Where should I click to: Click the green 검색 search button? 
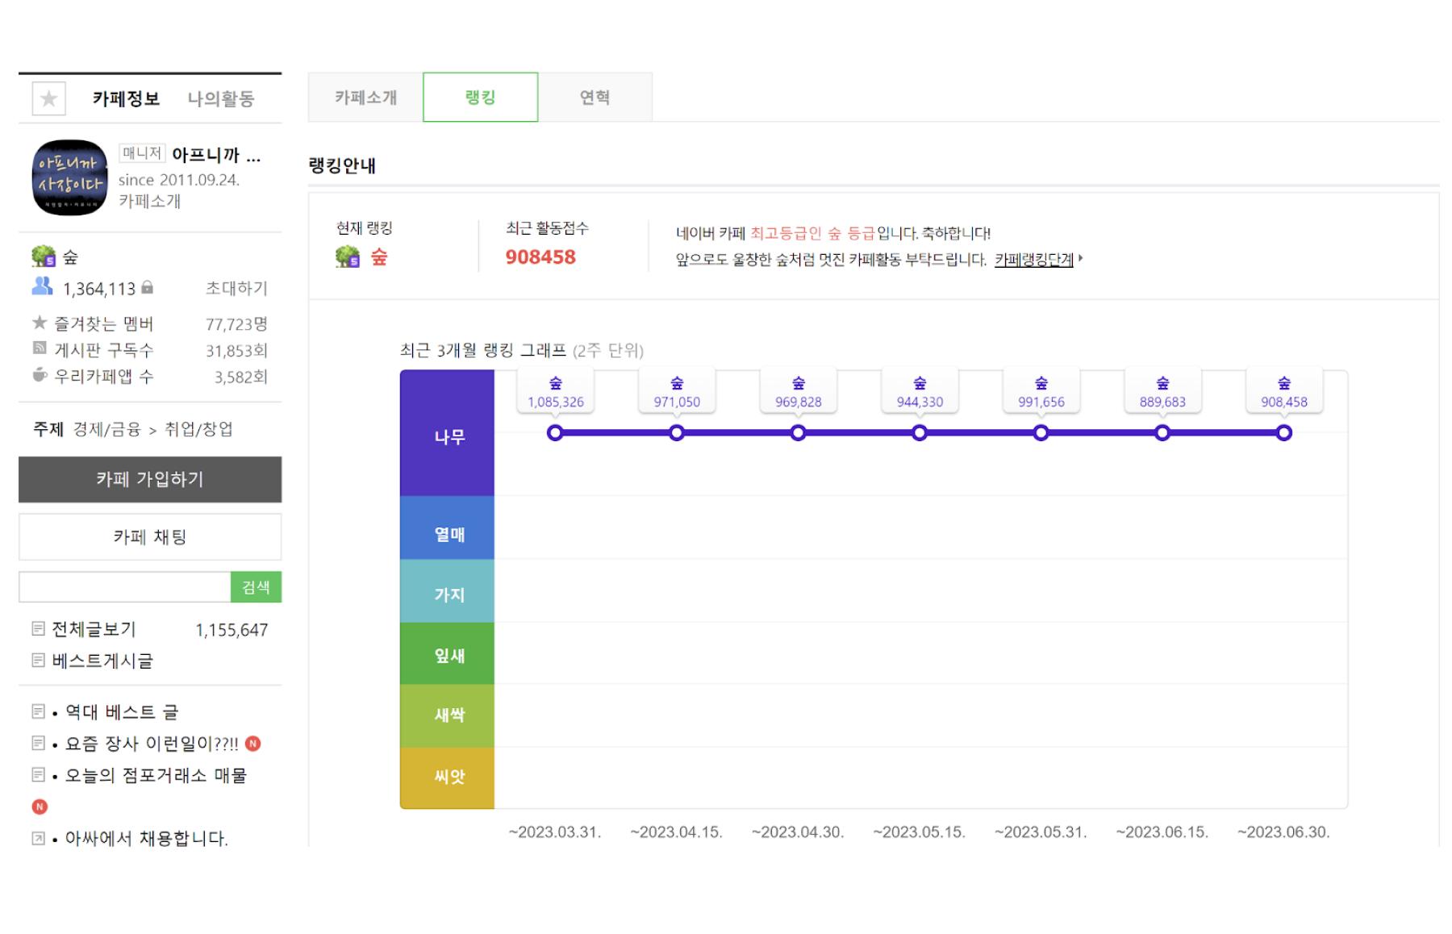[256, 587]
